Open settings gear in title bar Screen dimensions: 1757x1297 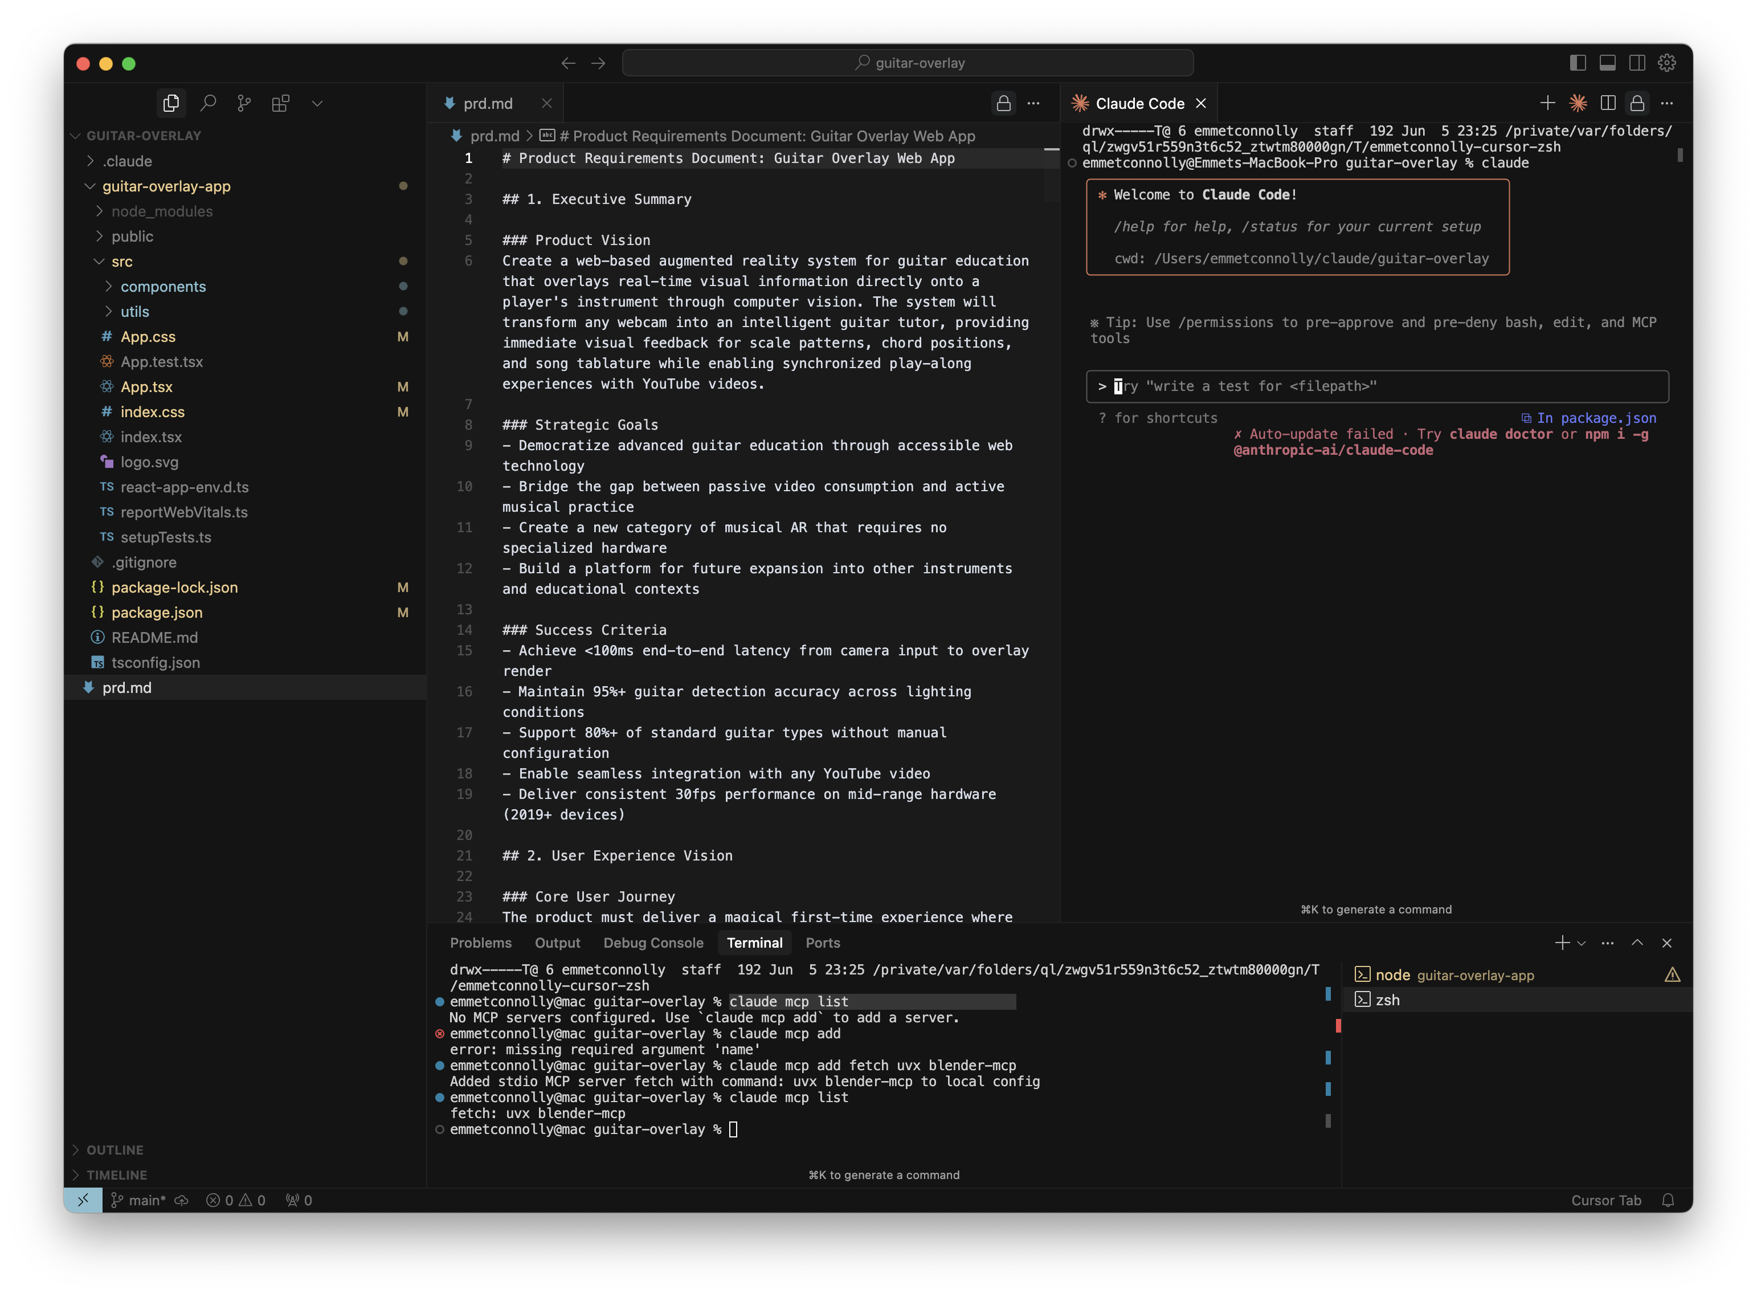pyautogui.click(x=1667, y=63)
